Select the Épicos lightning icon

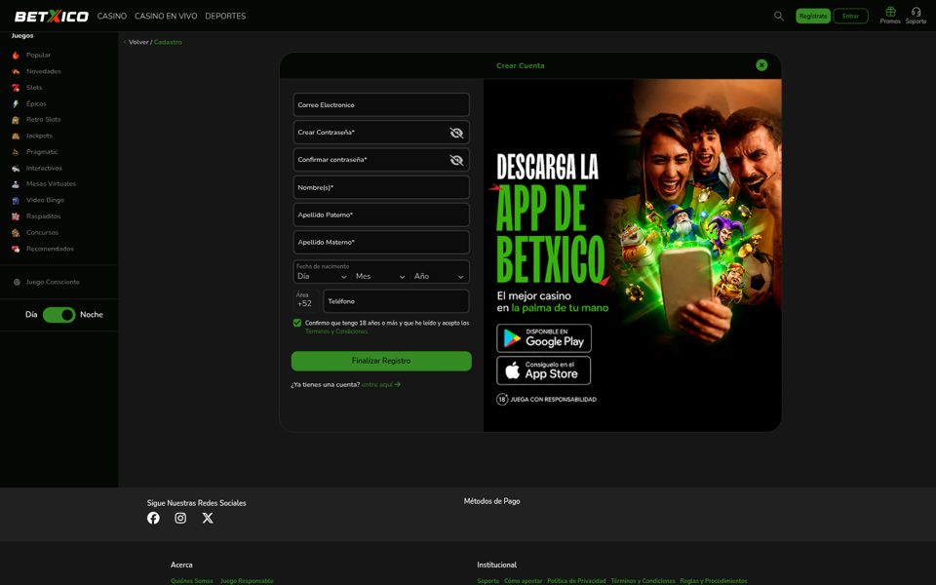(16, 103)
